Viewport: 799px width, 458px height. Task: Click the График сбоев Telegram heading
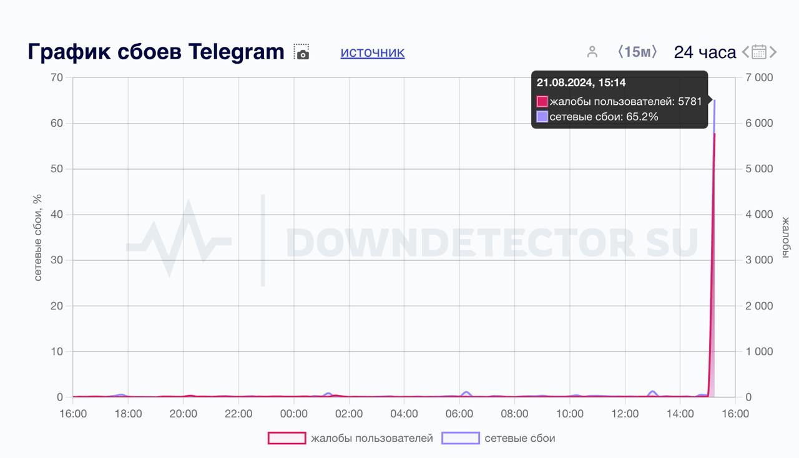[156, 52]
